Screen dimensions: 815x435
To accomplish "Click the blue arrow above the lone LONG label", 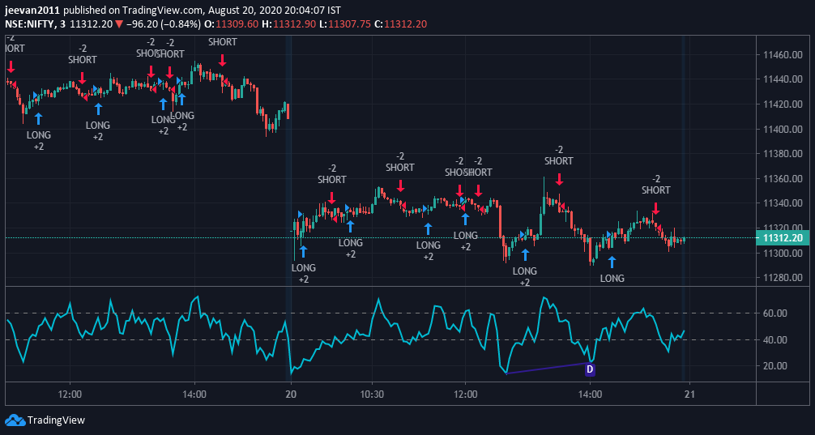I will point(612,262).
